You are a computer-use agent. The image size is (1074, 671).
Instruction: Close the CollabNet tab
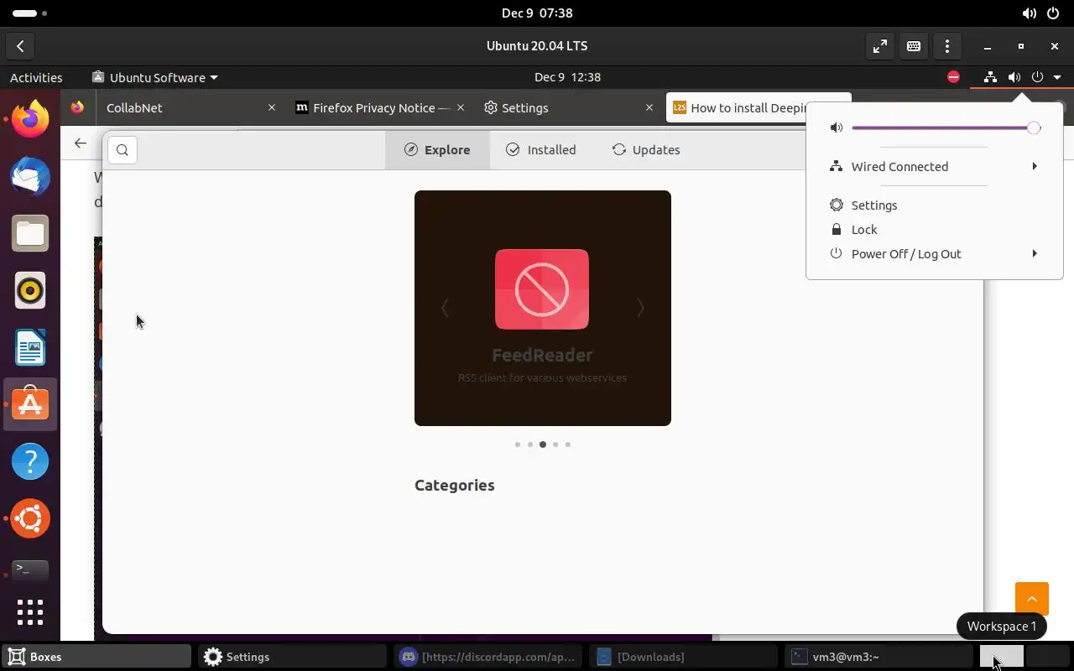[271, 107]
